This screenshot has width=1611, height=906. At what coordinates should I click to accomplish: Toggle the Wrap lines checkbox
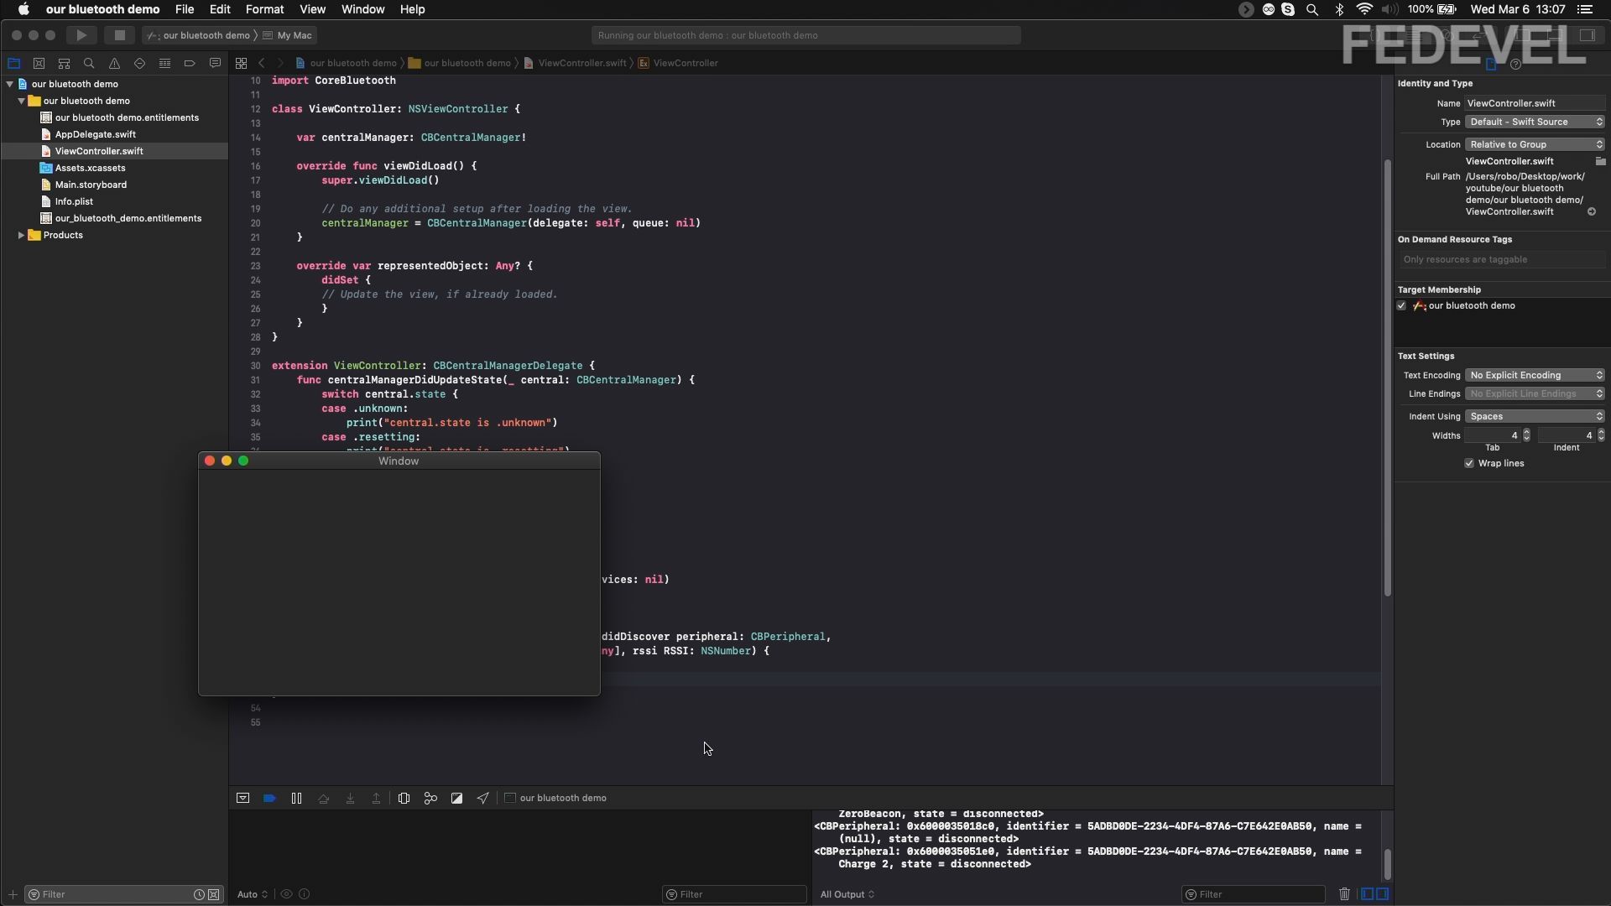[1469, 464]
